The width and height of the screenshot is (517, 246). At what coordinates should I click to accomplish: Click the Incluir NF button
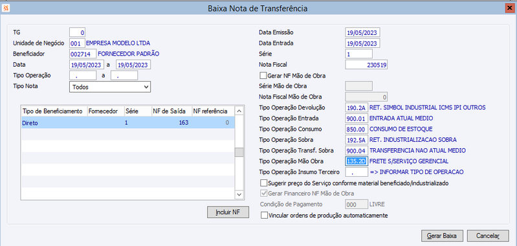228,212
